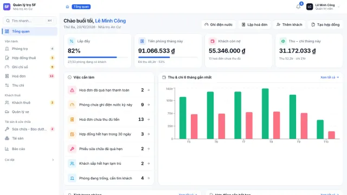The width and height of the screenshot is (347, 195).
Task: Click Xem tất cả link in chart card
Action: coord(330,77)
